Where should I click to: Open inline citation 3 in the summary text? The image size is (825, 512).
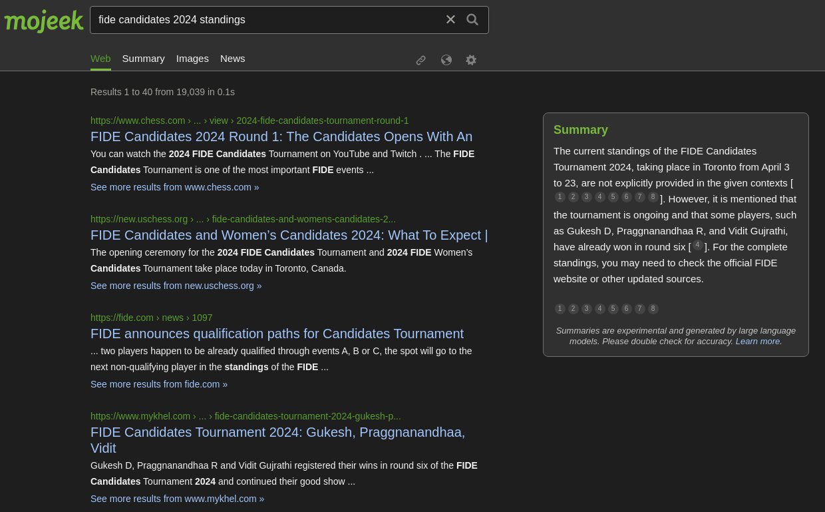[x=587, y=197]
